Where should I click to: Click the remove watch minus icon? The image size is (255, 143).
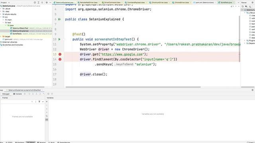(47, 105)
